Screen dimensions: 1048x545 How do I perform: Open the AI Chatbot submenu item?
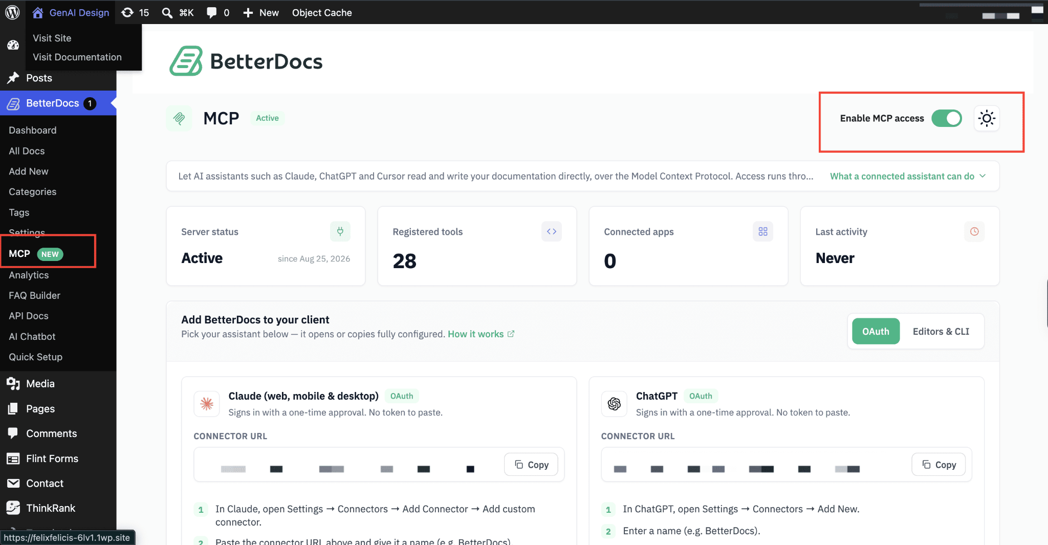coord(32,336)
